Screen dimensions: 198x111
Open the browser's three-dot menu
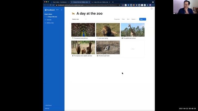tap(153, 5)
